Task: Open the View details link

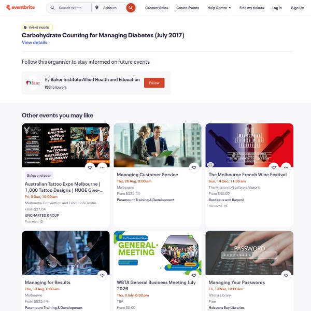Action: tap(35, 43)
